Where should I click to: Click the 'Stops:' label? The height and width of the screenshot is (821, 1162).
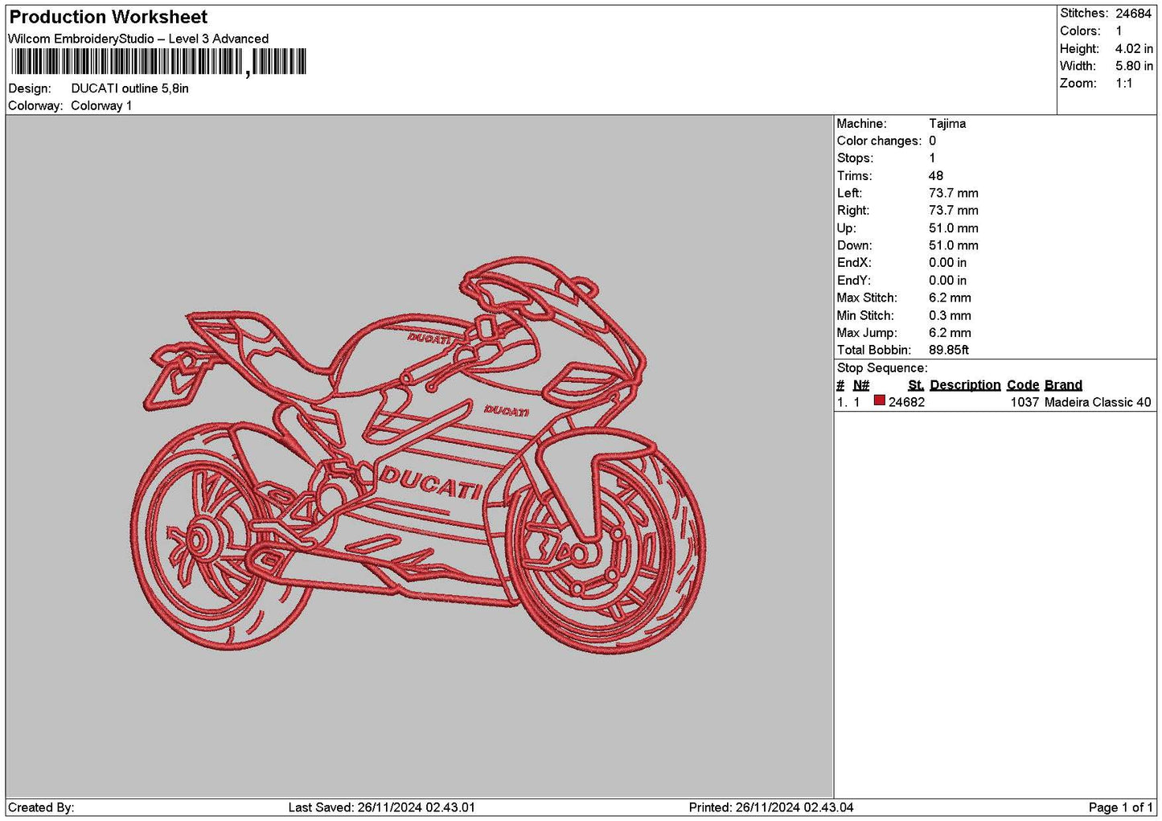tap(855, 158)
